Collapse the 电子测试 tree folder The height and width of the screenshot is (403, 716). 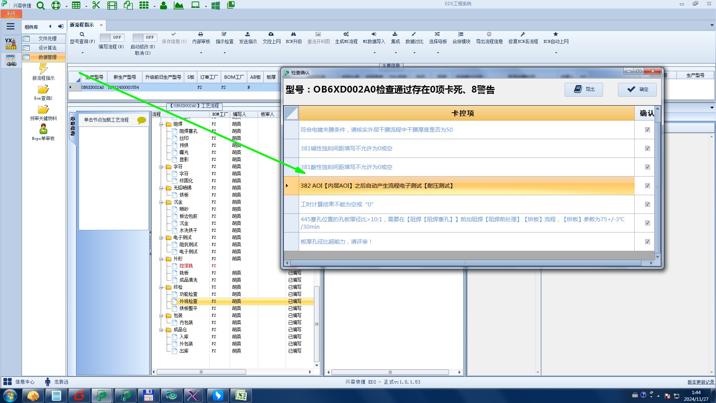click(161, 238)
